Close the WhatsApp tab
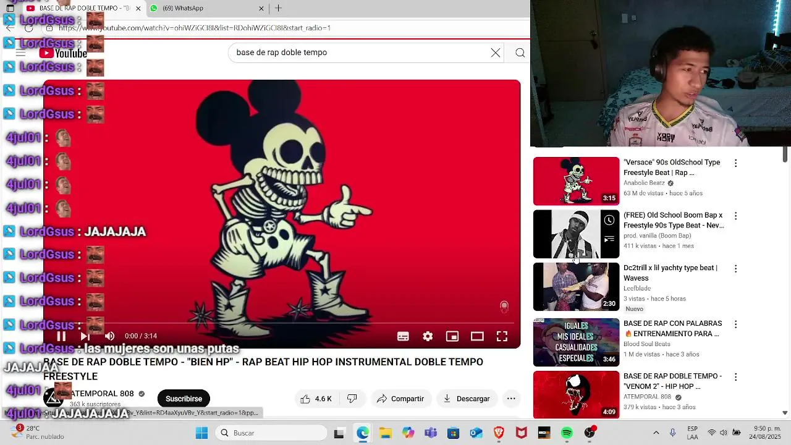The image size is (791, 445). (x=261, y=8)
